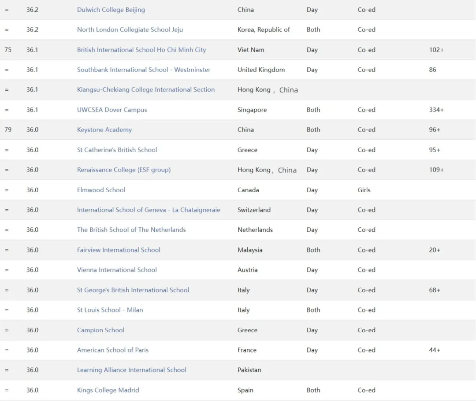
Task: Open Fairview International School link
Action: click(119, 250)
